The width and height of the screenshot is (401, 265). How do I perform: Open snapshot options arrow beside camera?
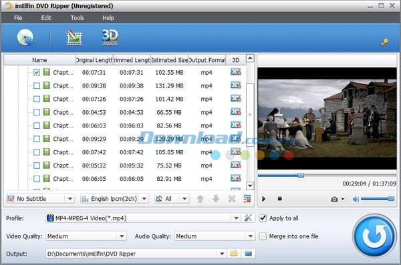(x=343, y=199)
